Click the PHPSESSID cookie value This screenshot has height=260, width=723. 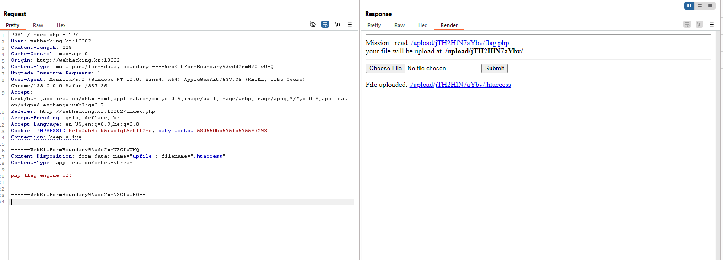coord(110,131)
